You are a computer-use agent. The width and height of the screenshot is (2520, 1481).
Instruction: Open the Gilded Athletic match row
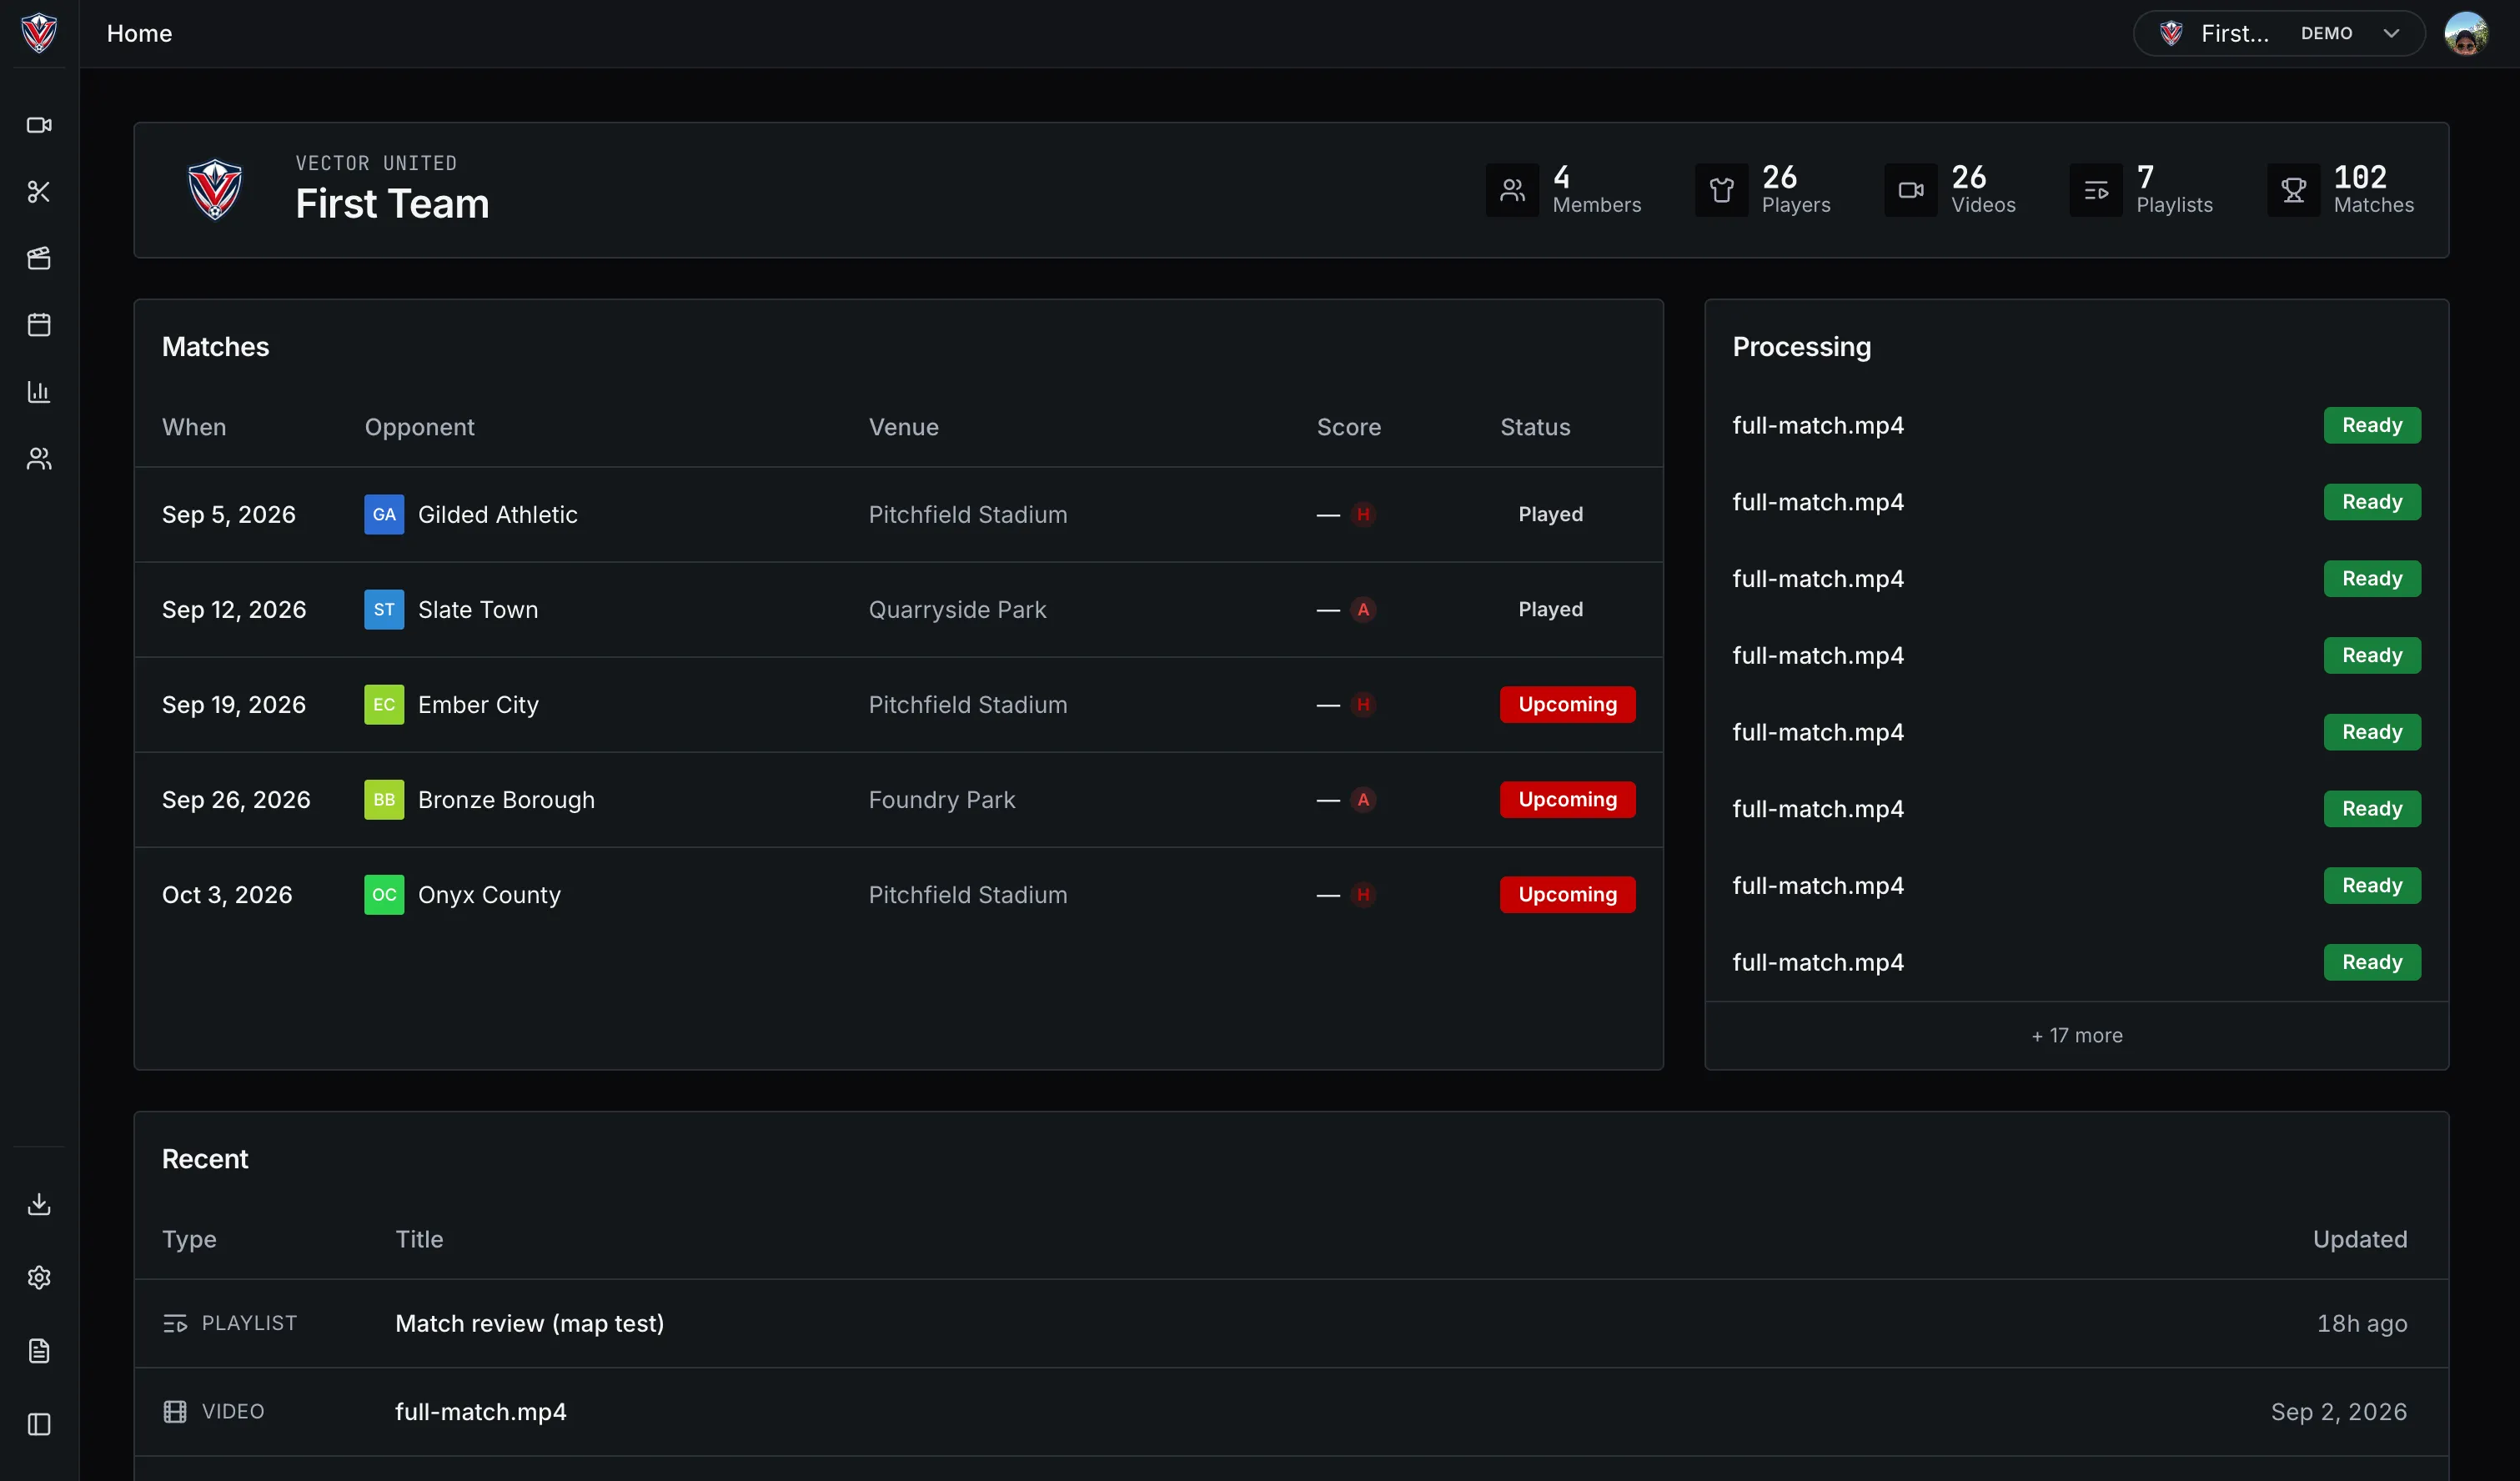point(898,514)
